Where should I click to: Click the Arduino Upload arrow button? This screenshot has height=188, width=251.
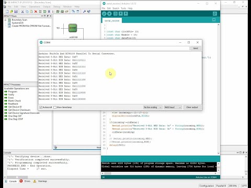pos(109,14)
